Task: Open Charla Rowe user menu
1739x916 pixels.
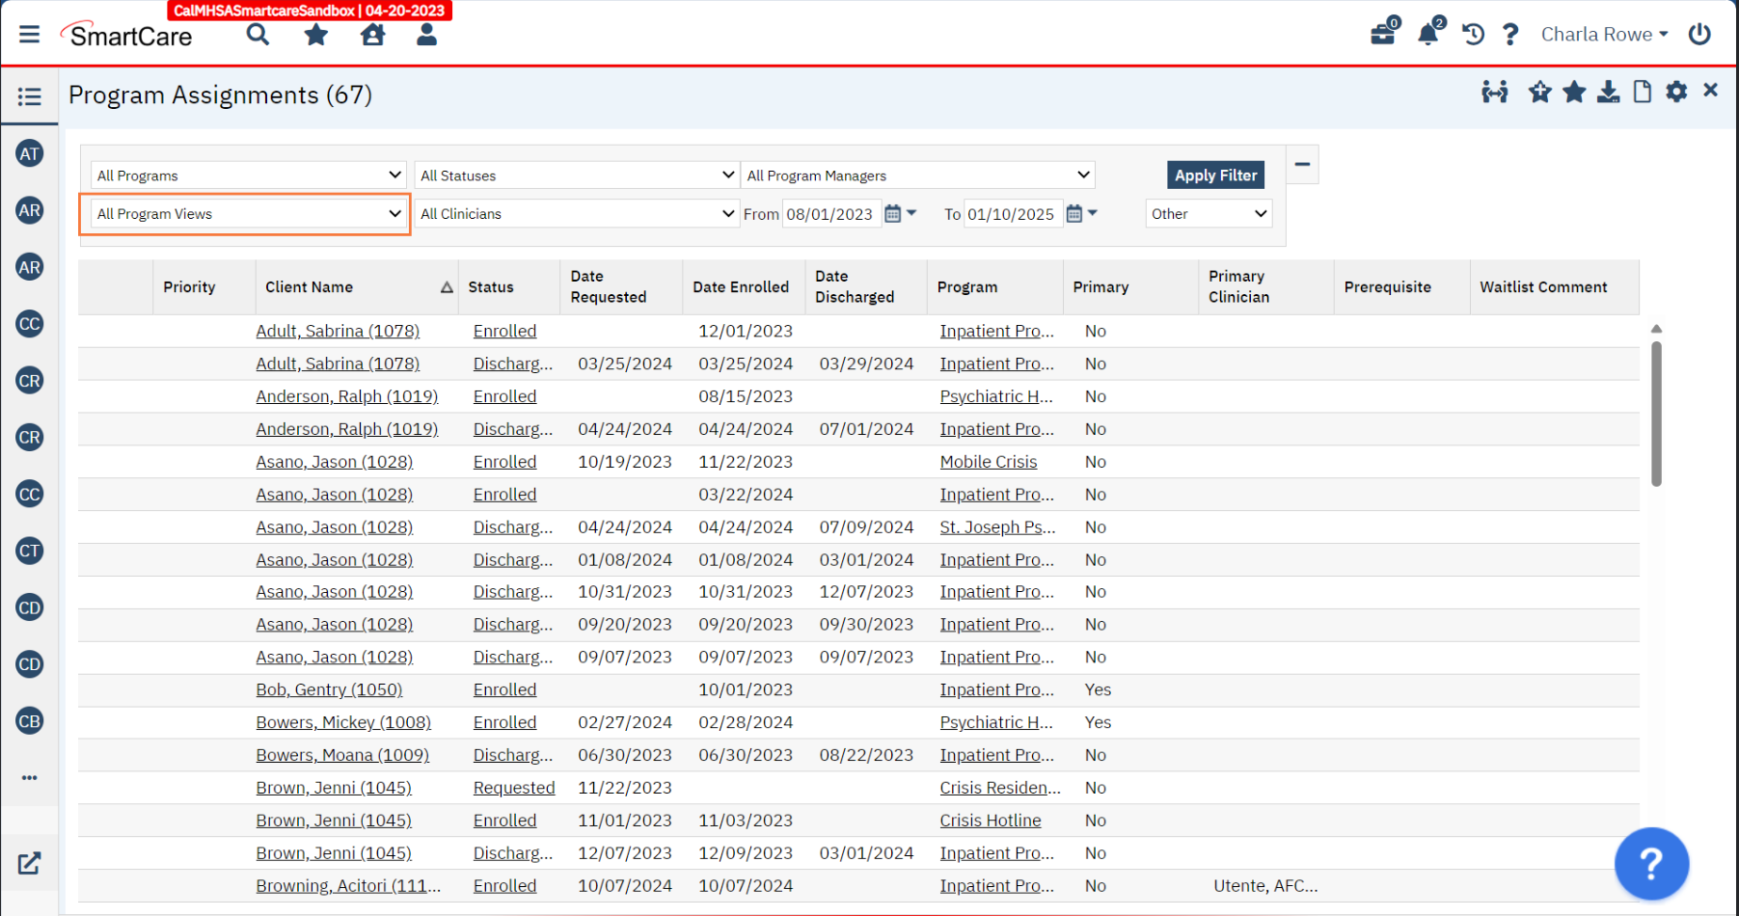Action: pyautogui.click(x=1603, y=35)
